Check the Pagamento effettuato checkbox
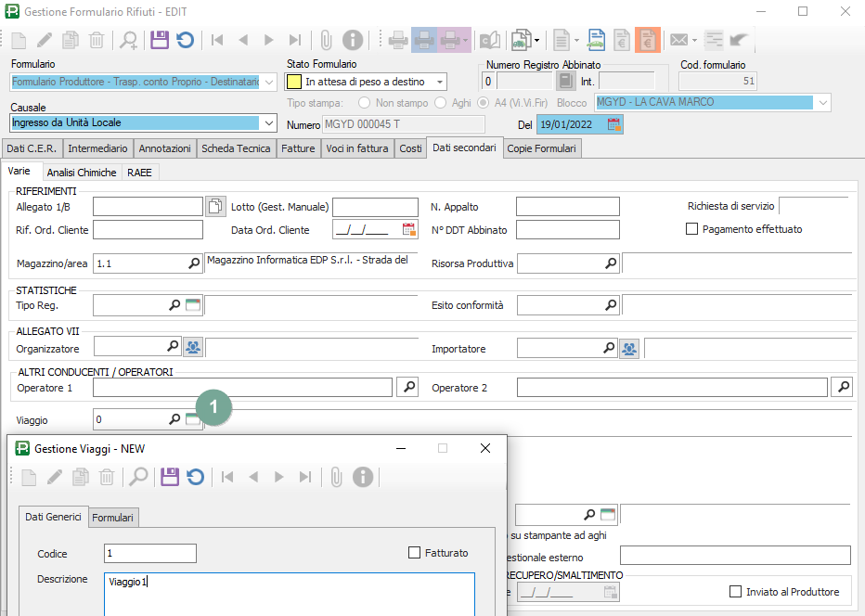The width and height of the screenshot is (865, 616). pos(691,229)
